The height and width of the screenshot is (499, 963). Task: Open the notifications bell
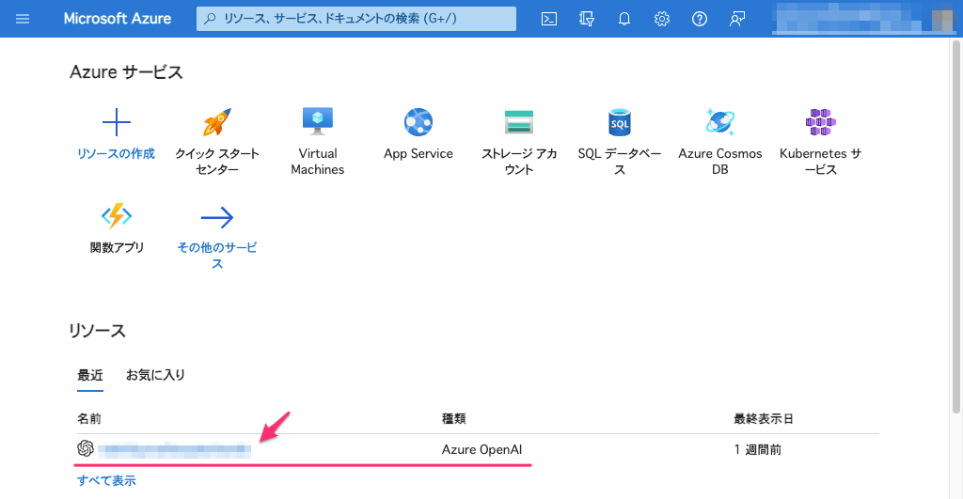[x=624, y=19]
